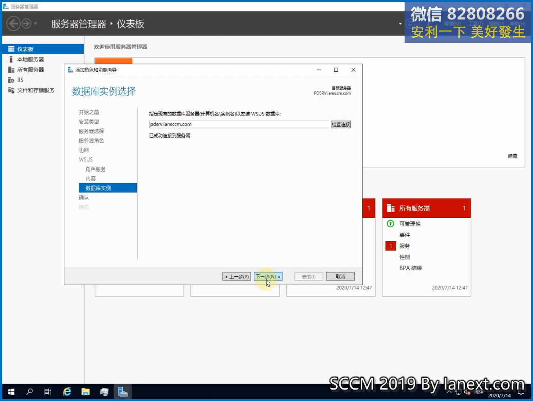
Task: Open taskbar Search
Action: click(x=30, y=392)
